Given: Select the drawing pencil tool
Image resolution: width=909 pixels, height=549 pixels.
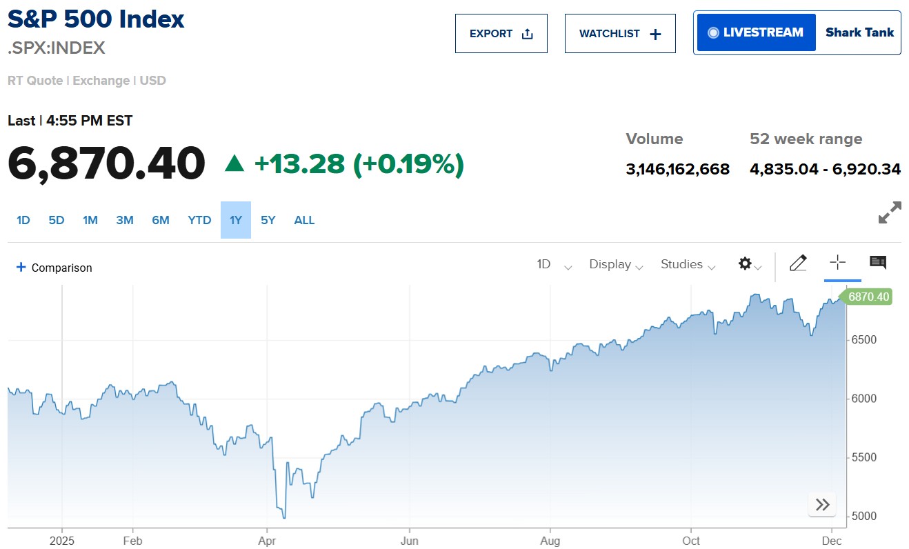Looking at the screenshot, I should [x=798, y=263].
